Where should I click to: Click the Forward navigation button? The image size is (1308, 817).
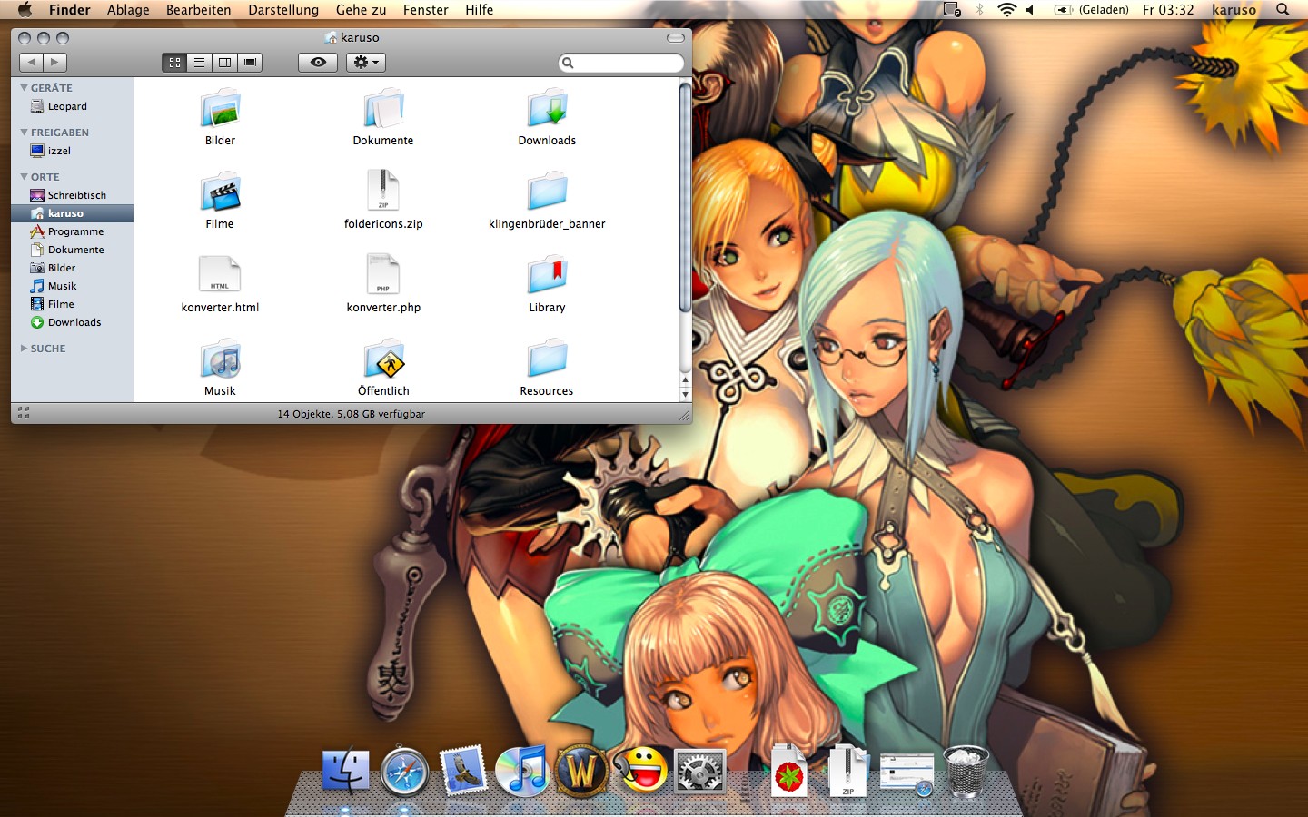tap(54, 62)
